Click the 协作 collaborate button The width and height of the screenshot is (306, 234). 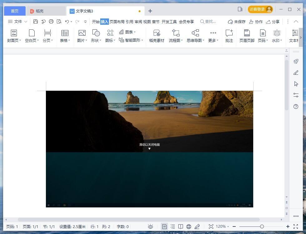[x=256, y=22]
